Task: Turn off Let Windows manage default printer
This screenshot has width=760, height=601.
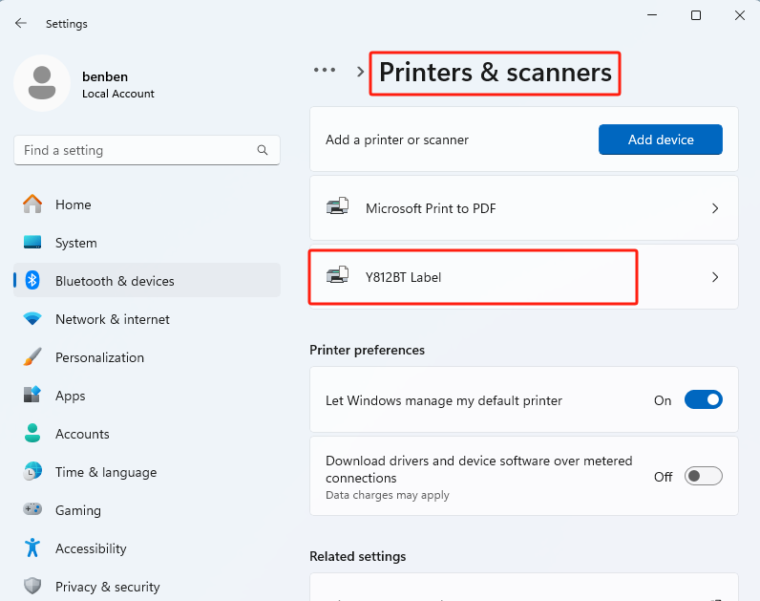Action: pyautogui.click(x=704, y=399)
